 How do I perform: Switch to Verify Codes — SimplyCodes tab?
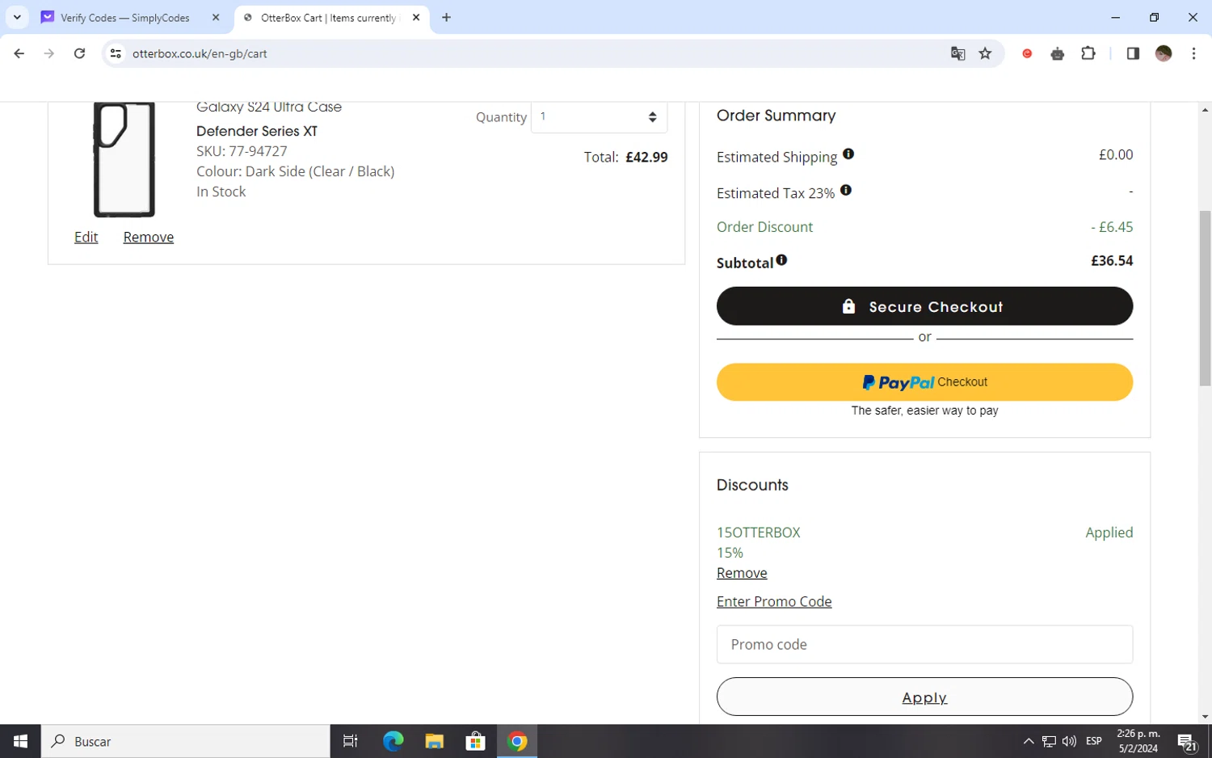pyautogui.click(x=125, y=17)
